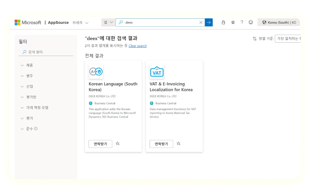Favorite the VAT & E-Invoicing app star
The image size is (311, 196).
[178, 143]
